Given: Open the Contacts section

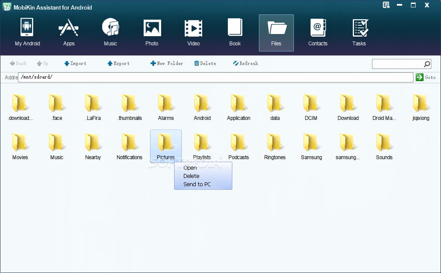Looking at the screenshot, I should click(318, 32).
